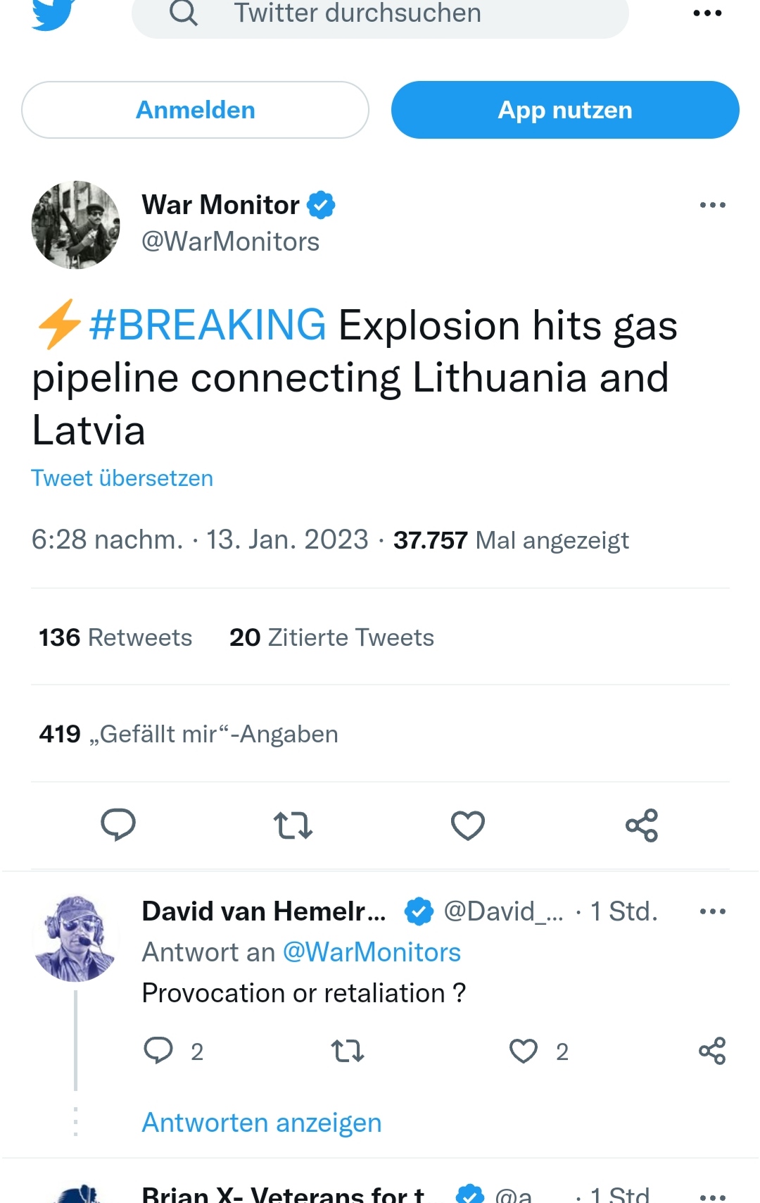The width and height of the screenshot is (760, 1203).
Task: Retweet David van Hemelr's reply
Action: coord(348,1050)
